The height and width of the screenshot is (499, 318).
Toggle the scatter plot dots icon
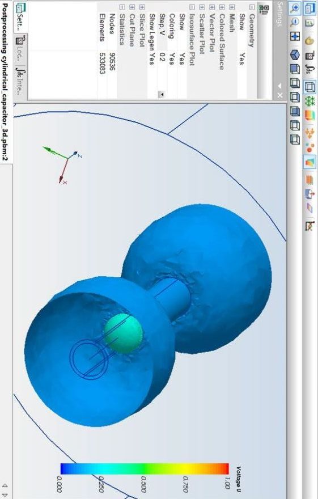[x=309, y=147]
